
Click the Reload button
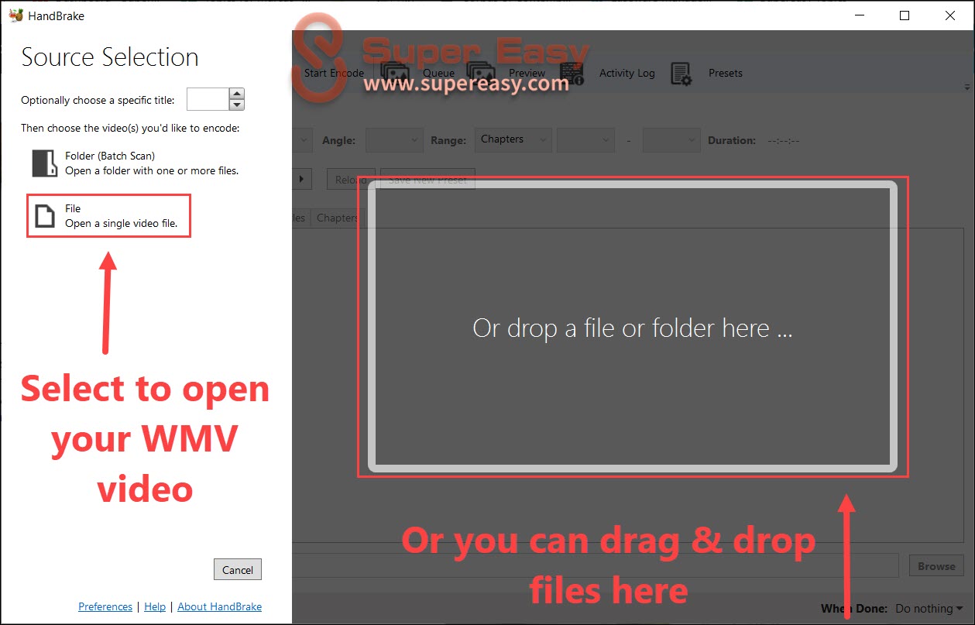[351, 180]
